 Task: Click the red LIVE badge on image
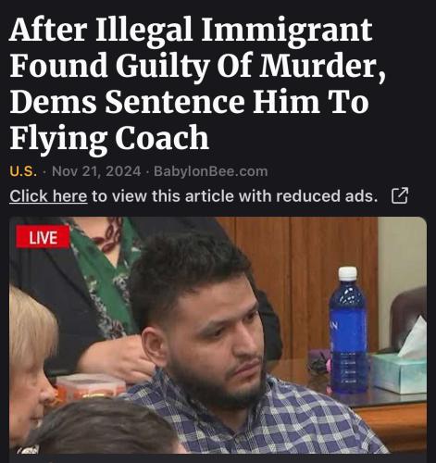tap(43, 237)
